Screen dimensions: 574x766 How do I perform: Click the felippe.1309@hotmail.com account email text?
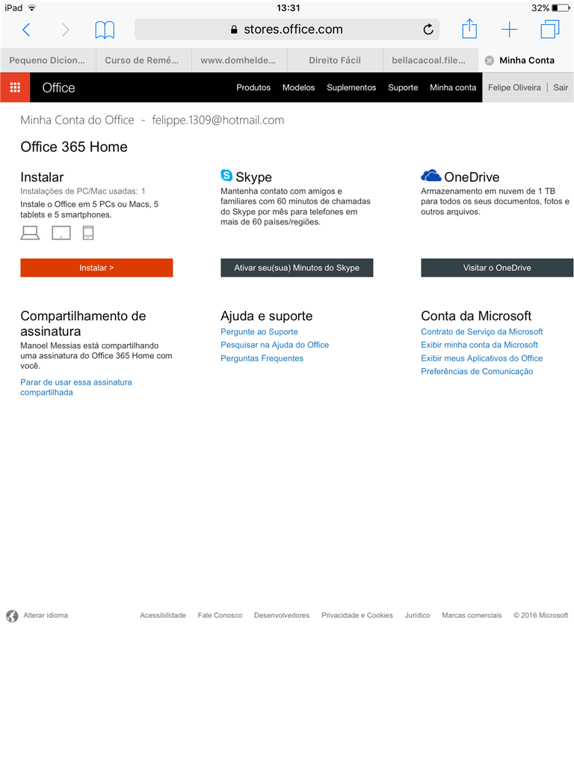[x=218, y=120]
